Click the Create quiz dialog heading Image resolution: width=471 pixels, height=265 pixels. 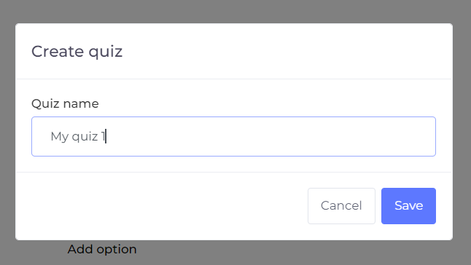[x=77, y=51]
